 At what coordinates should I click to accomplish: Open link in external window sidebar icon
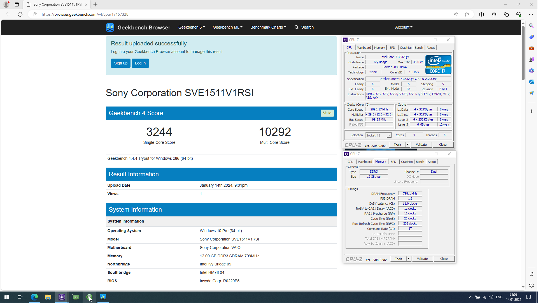click(532, 274)
